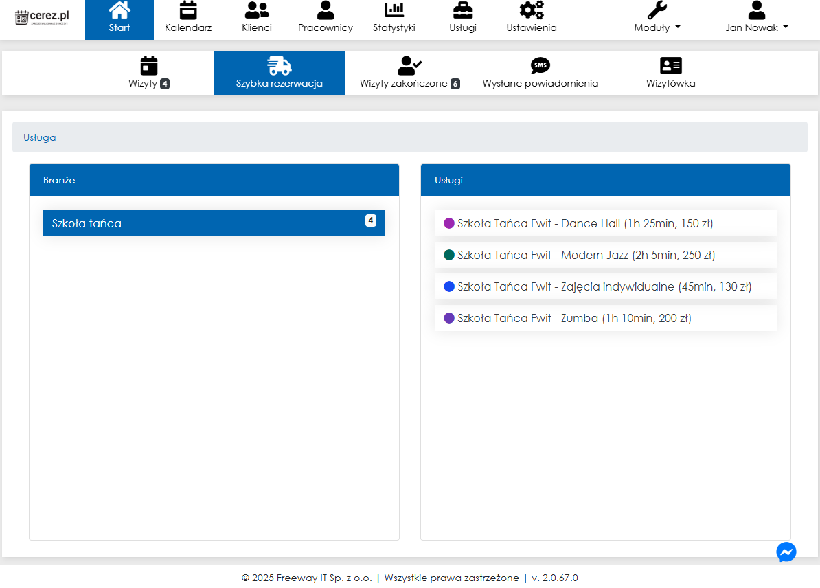Go to Klienci people icon
The height and width of the screenshot is (588, 820).
tap(257, 11)
